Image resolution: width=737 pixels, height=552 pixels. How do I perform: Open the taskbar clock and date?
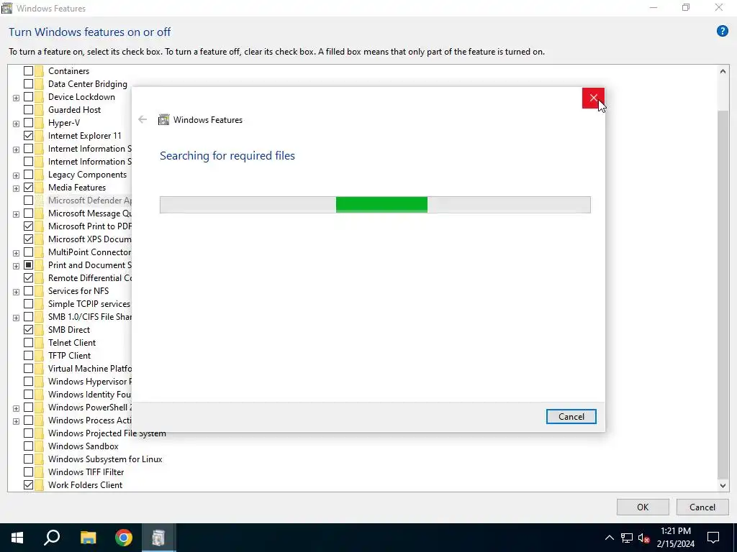pos(675,538)
